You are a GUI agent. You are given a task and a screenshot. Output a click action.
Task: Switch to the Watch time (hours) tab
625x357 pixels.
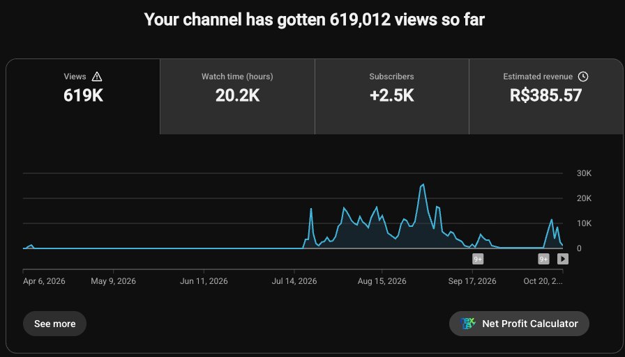click(238, 97)
